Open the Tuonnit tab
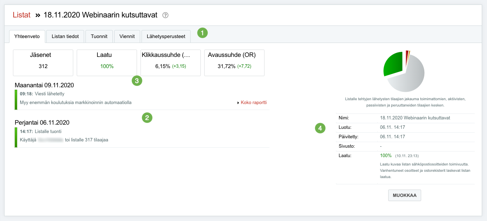Screen dimensions: 487x221 click(99, 36)
